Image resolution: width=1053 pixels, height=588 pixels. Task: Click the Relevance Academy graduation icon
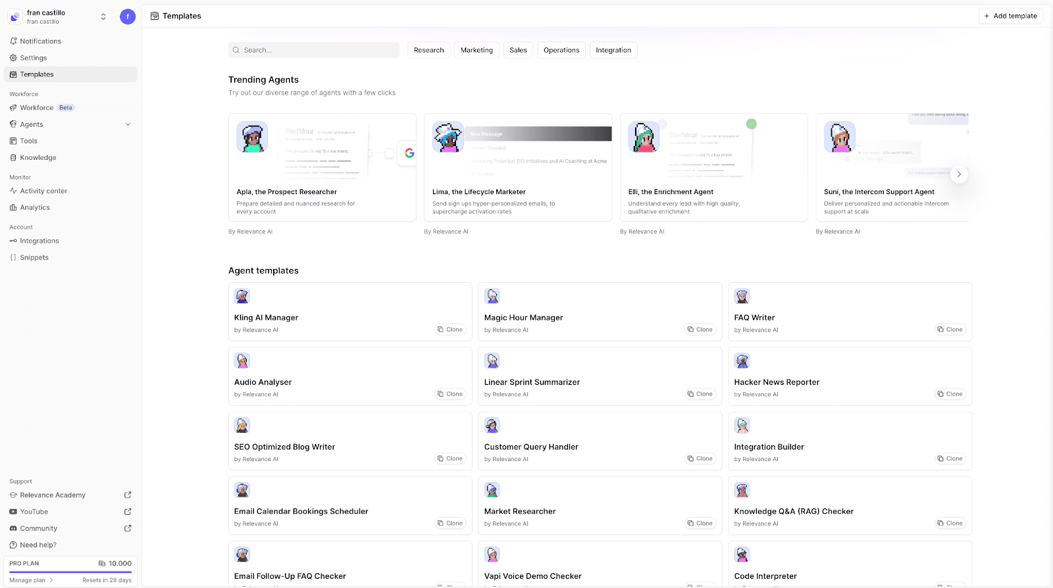(13, 495)
